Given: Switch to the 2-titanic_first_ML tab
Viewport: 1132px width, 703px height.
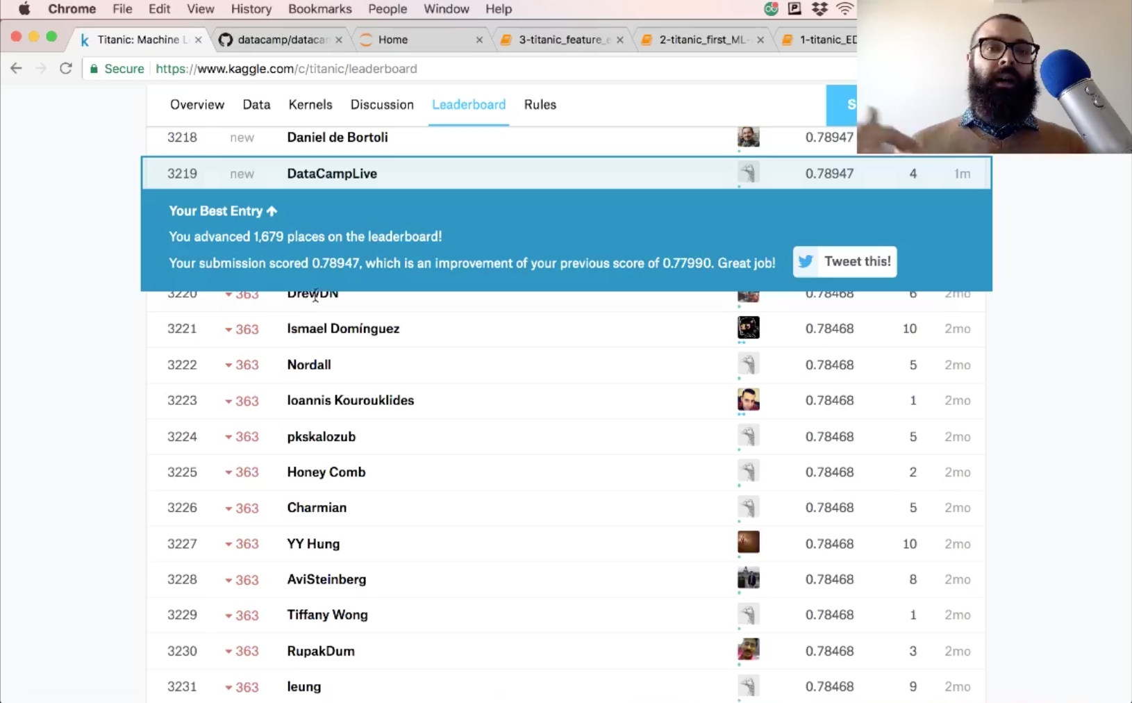Looking at the screenshot, I should click(701, 40).
